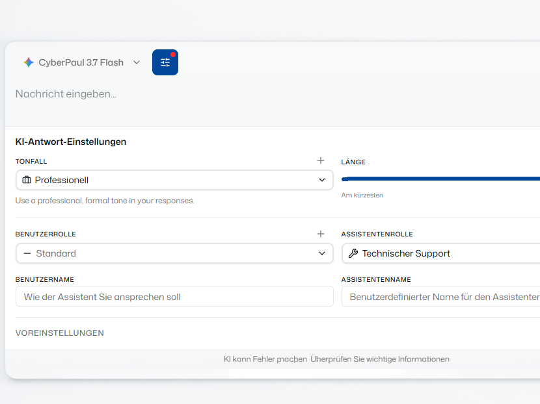Open the Professionell tone dropdown
540x404 pixels.
174,180
